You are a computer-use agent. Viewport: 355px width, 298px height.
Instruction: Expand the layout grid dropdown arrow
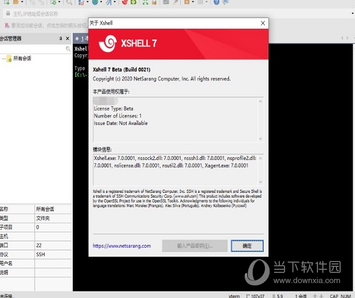(206, 2)
